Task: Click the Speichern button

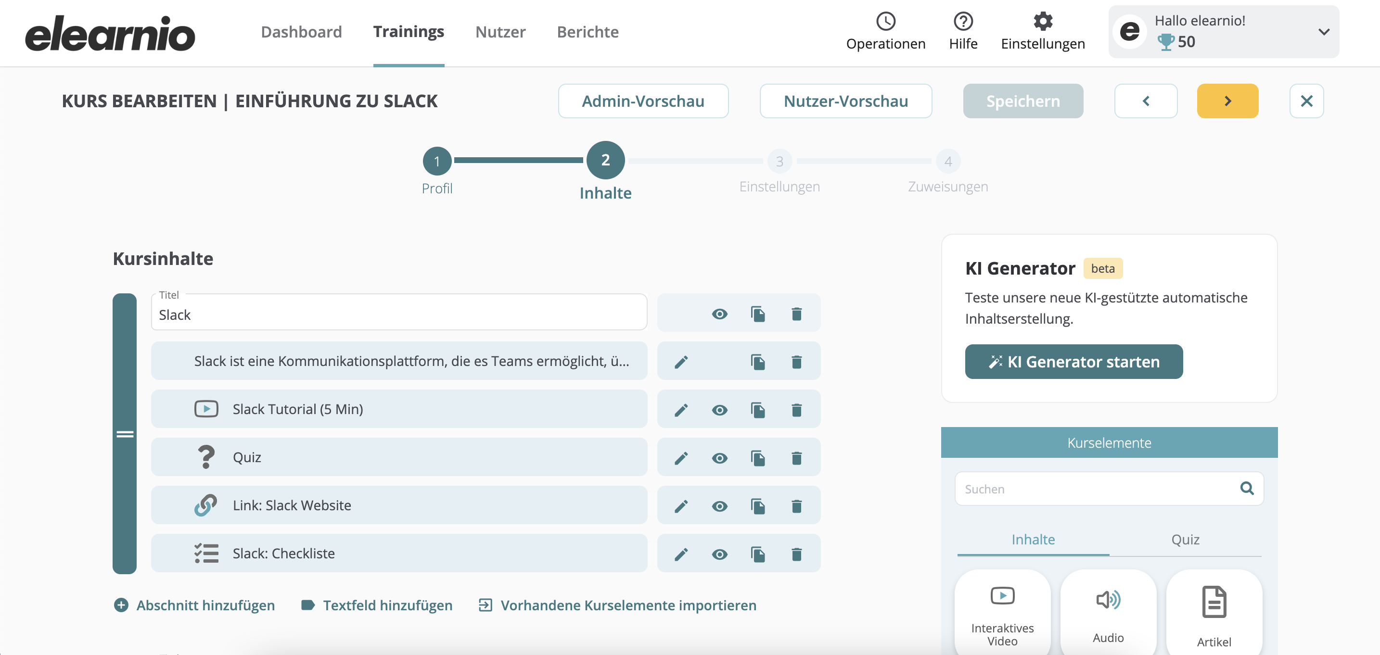Action: (1022, 101)
